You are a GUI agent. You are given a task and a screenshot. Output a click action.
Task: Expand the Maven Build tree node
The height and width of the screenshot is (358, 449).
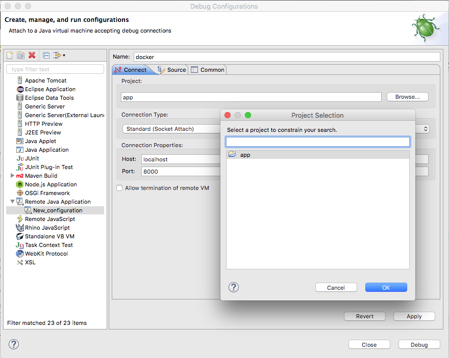13,176
